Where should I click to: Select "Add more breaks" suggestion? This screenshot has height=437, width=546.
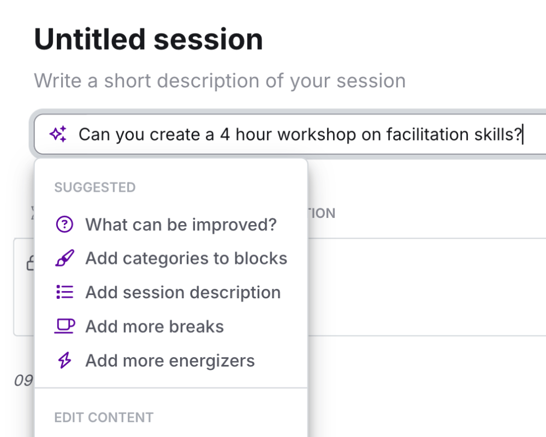(x=155, y=327)
